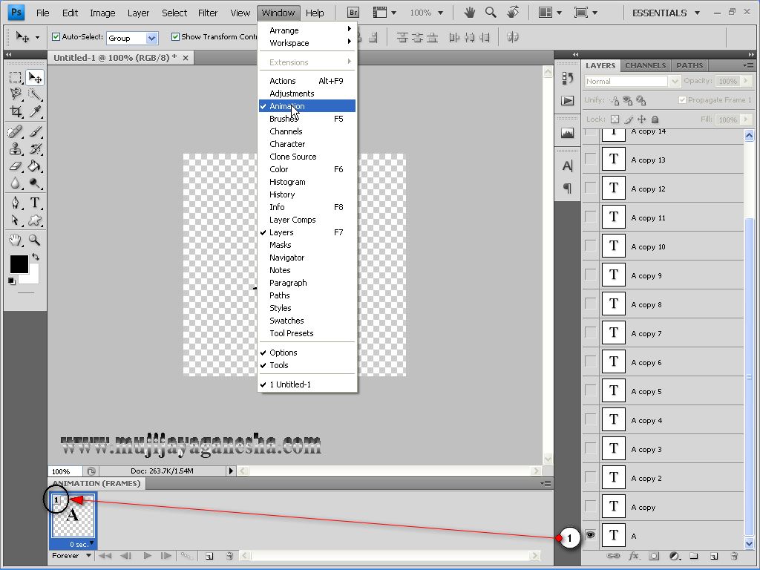Click the white background color swatch
The image size is (760, 570).
[x=33, y=278]
